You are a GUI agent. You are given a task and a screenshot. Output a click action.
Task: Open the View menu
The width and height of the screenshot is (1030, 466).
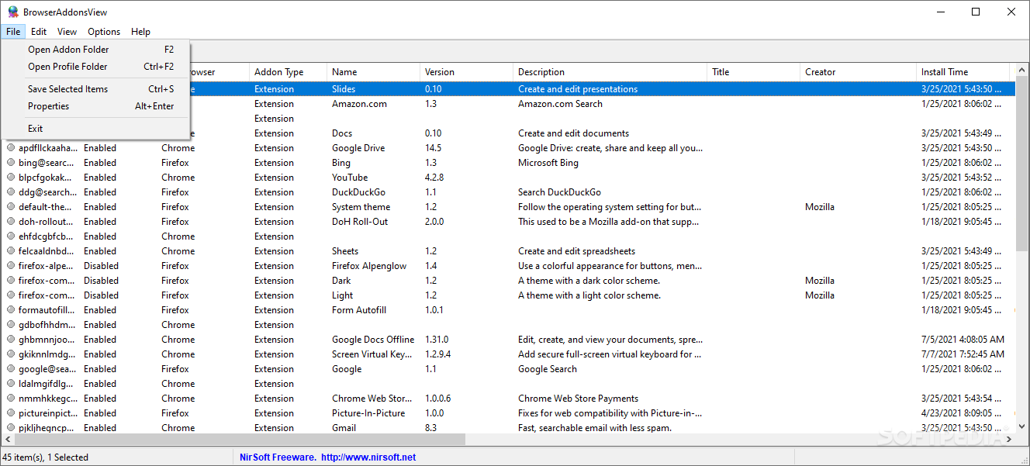click(x=67, y=32)
